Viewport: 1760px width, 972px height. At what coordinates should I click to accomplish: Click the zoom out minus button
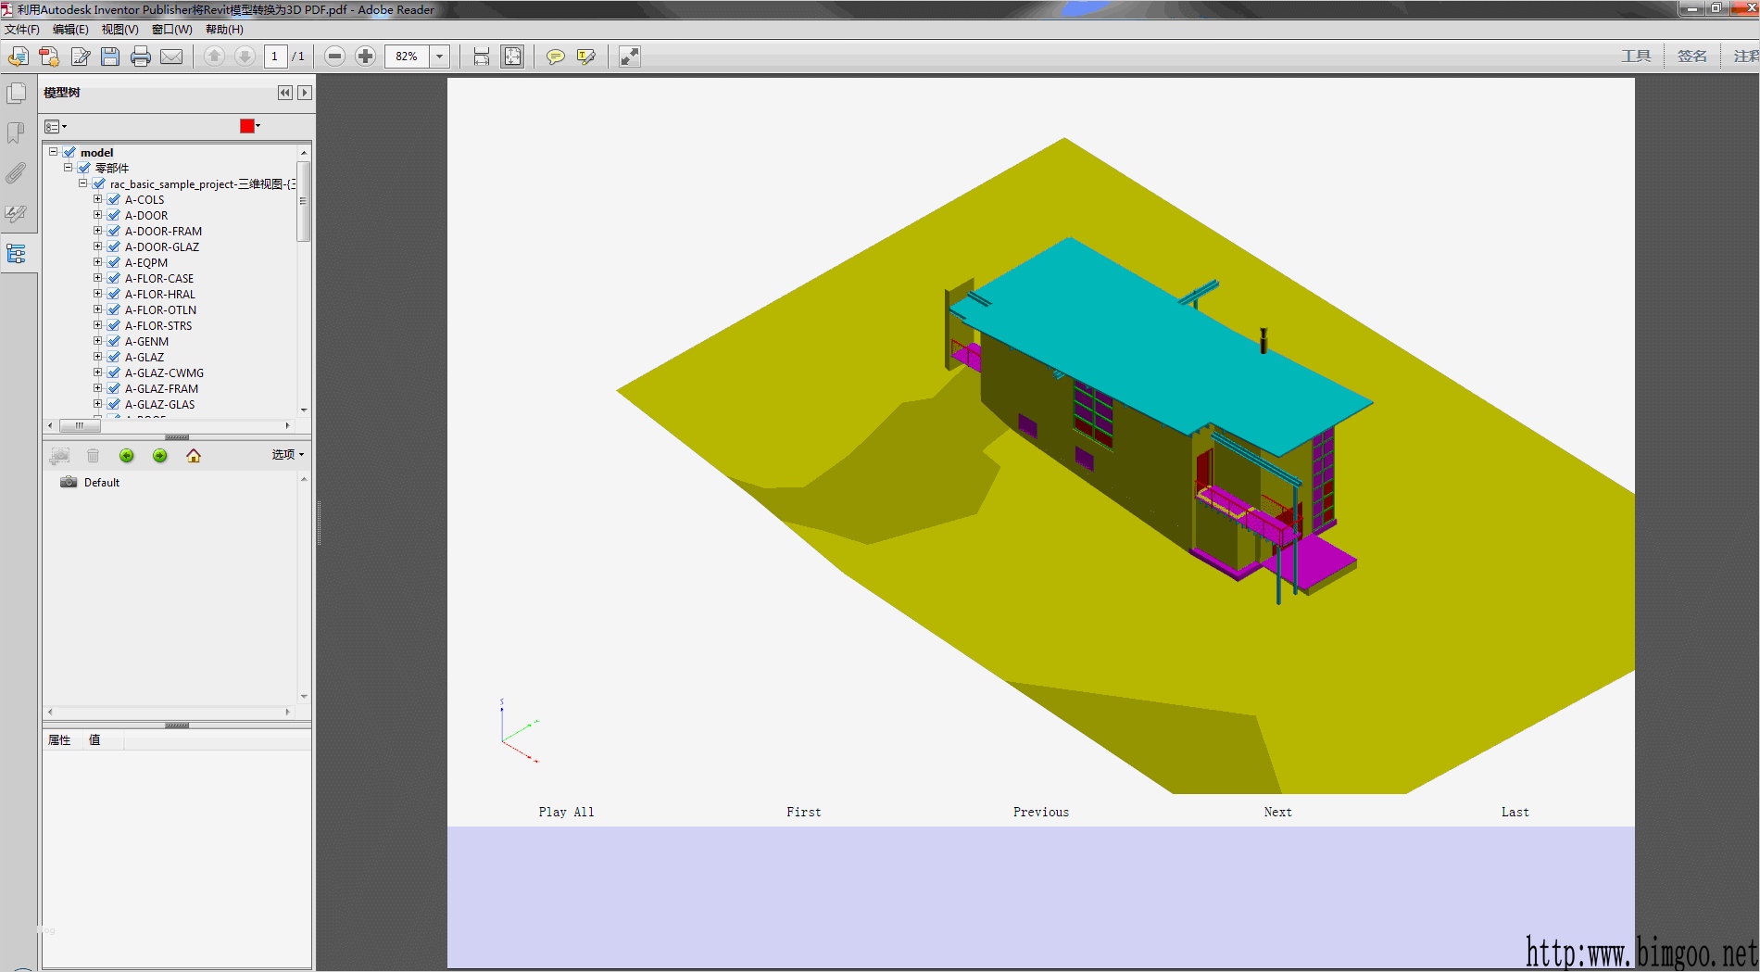click(x=335, y=57)
